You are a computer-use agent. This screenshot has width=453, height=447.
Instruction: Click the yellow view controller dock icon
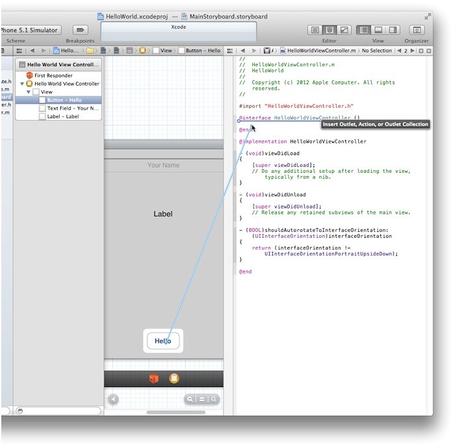pos(174,379)
